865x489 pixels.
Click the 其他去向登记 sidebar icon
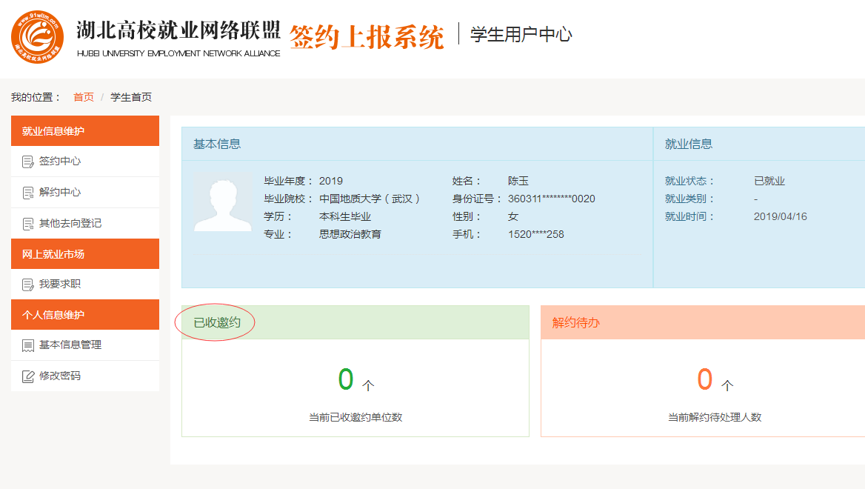point(28,224)
